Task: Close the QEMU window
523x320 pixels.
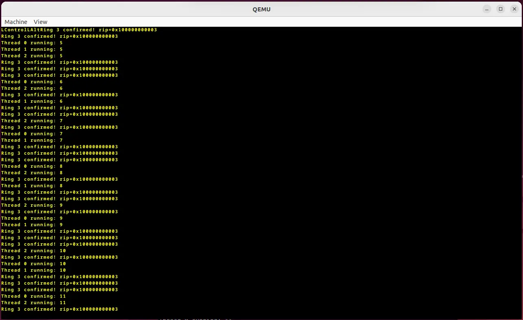Action: [514, 9]
